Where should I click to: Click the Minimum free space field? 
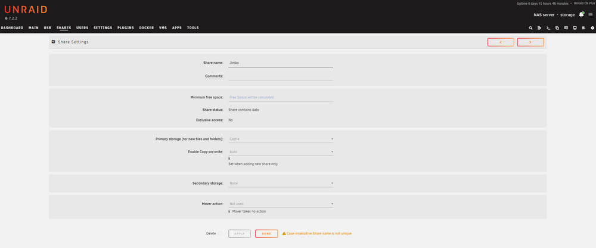pos(281,97)
